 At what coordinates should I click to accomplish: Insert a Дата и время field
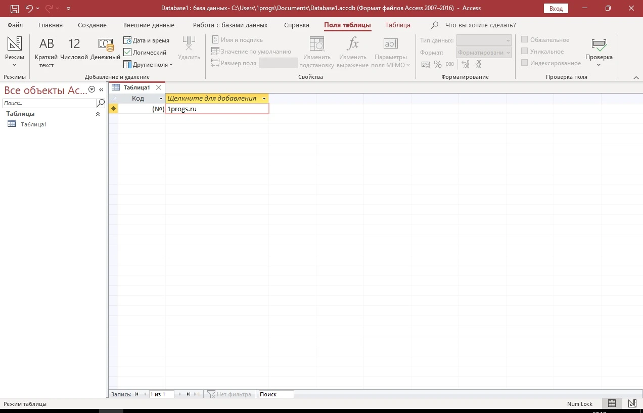[x=147, y=40]
